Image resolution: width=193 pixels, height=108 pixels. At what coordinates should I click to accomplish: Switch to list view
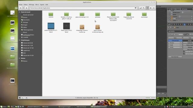pos(151,8)
